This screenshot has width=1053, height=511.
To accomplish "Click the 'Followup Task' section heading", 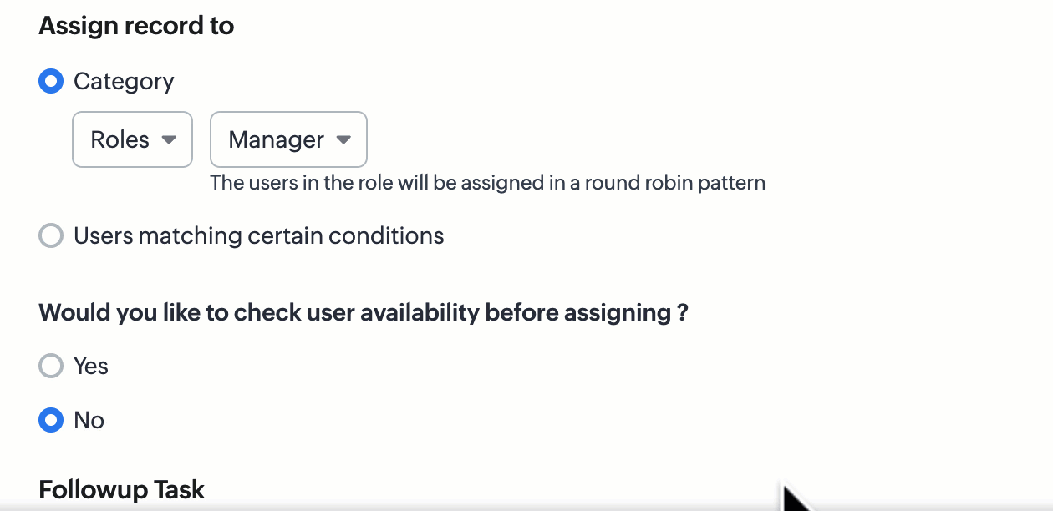I will [x=121, y=489].
